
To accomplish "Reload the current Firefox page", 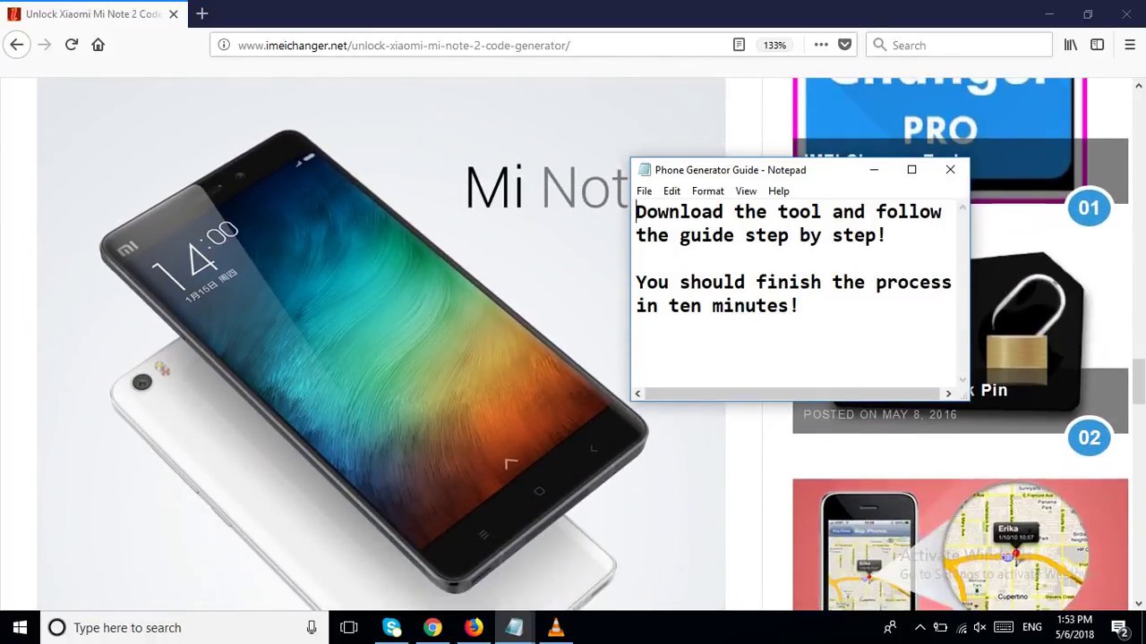I will click(72, 45).
